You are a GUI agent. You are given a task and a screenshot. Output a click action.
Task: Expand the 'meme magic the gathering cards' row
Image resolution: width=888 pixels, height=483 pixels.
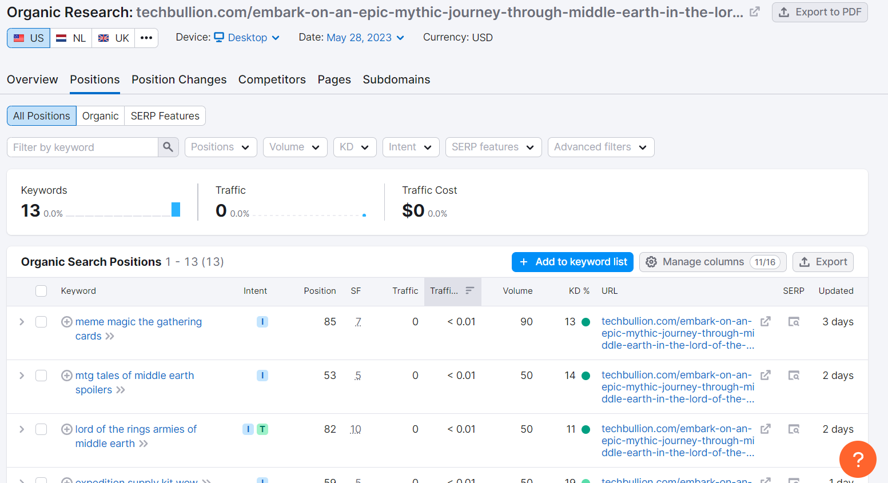click(22, 322)
